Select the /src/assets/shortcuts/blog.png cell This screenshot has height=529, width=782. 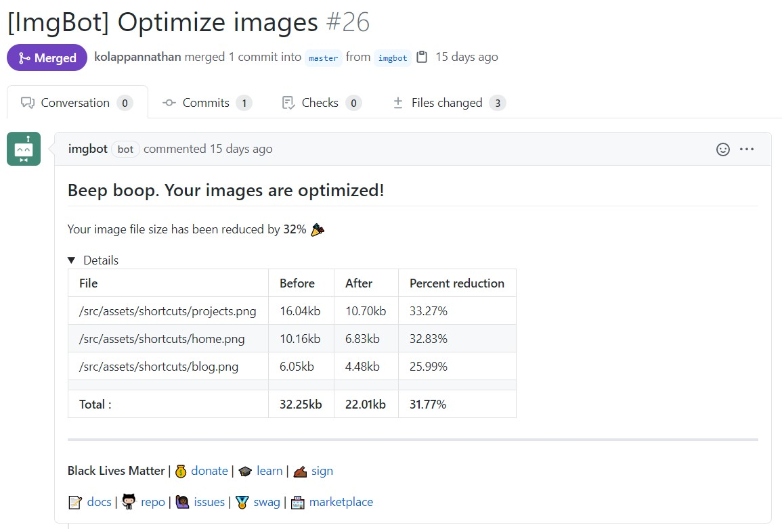click(x=168, y=367)
